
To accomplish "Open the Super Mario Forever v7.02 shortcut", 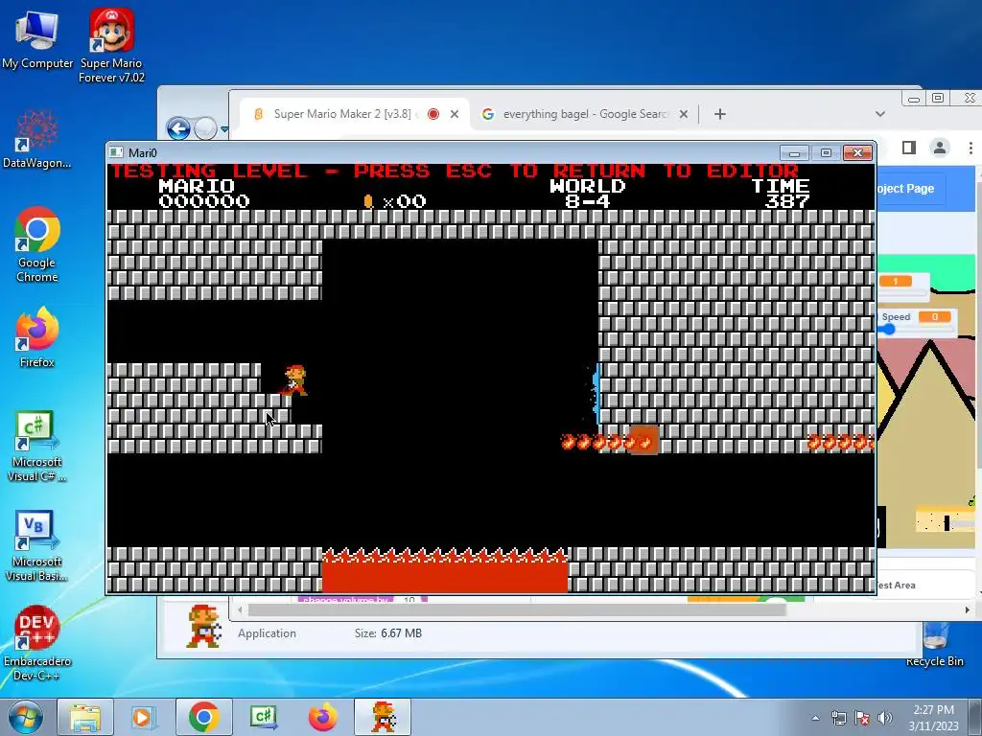I will click(x=111, y=45).
